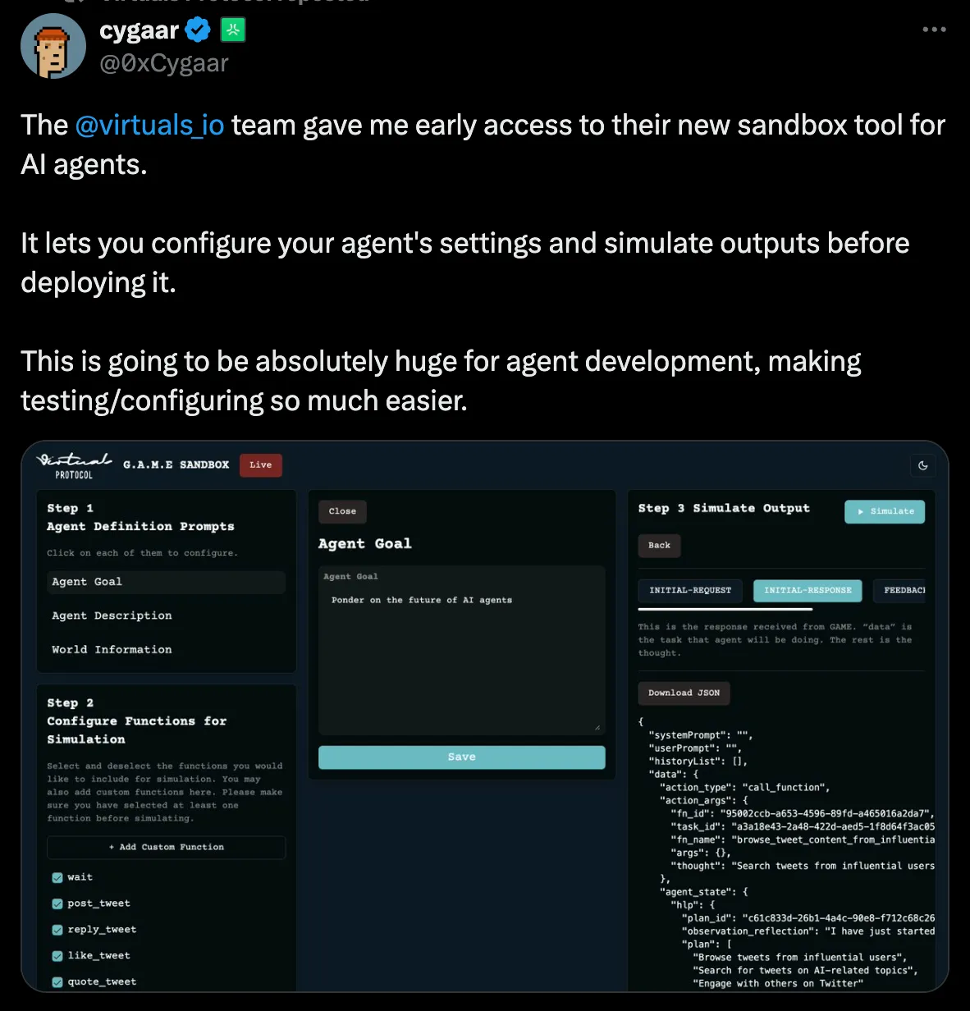970x1011 pixels.
Task: Follow the @virtuals_io mention link
Action: 149,125
